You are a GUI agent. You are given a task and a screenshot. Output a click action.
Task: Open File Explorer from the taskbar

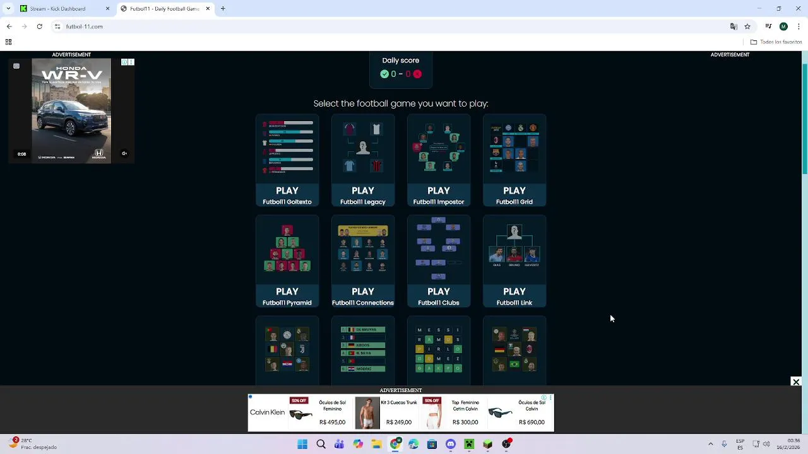376,445
